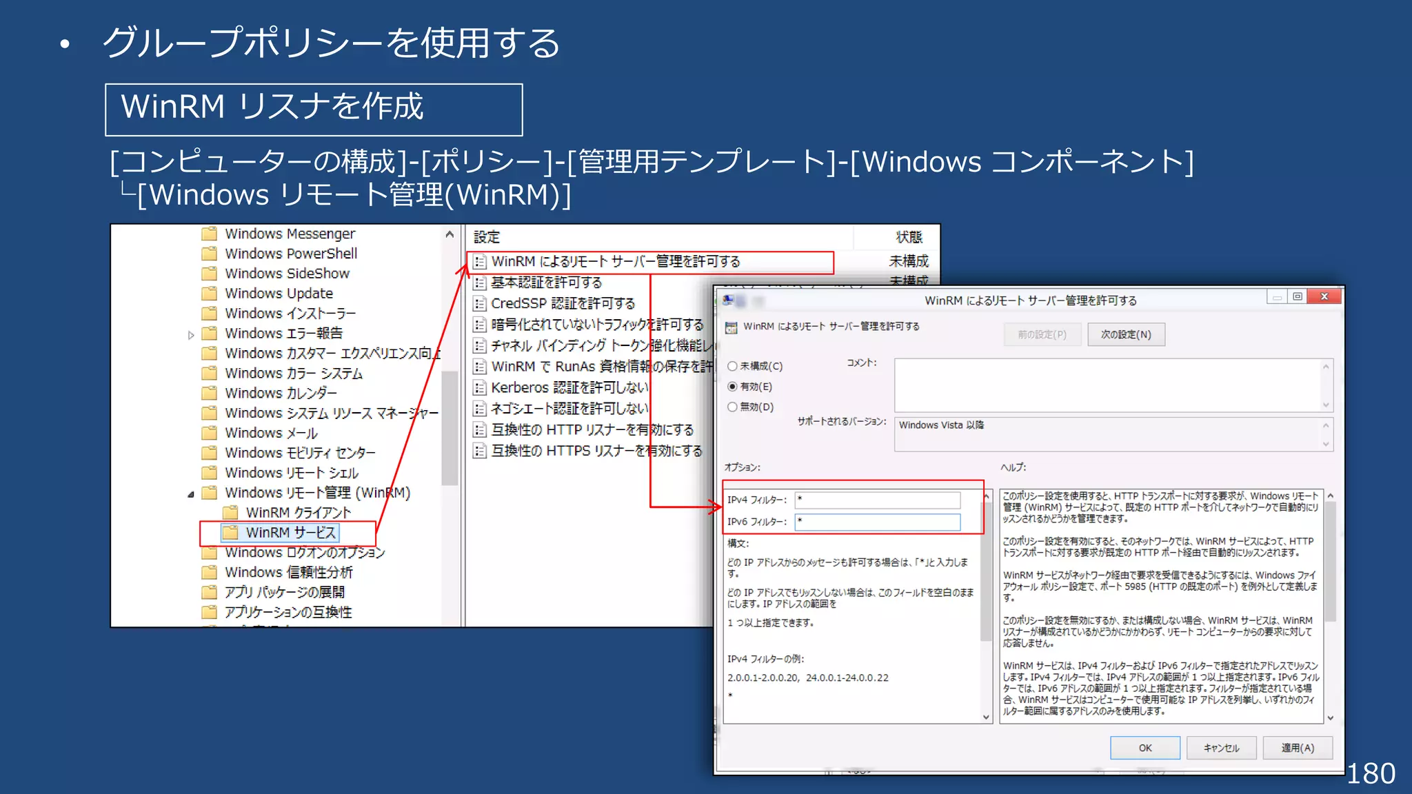Click the 次の設定(N) button
Viewport: 1412px width, 794px height.
(1125, 334)
